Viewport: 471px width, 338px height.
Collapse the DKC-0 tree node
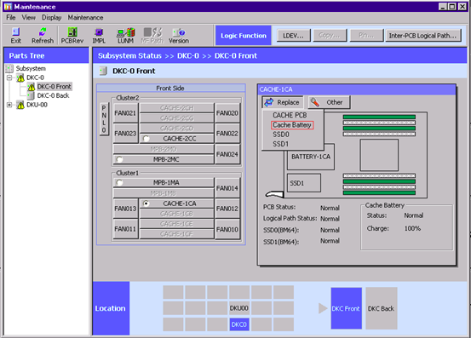(9, 77)
